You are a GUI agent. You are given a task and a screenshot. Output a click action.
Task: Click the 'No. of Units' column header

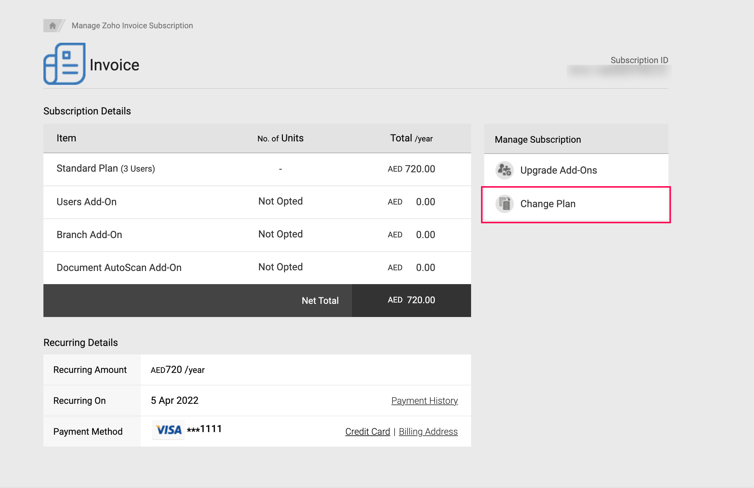point(280,138)
